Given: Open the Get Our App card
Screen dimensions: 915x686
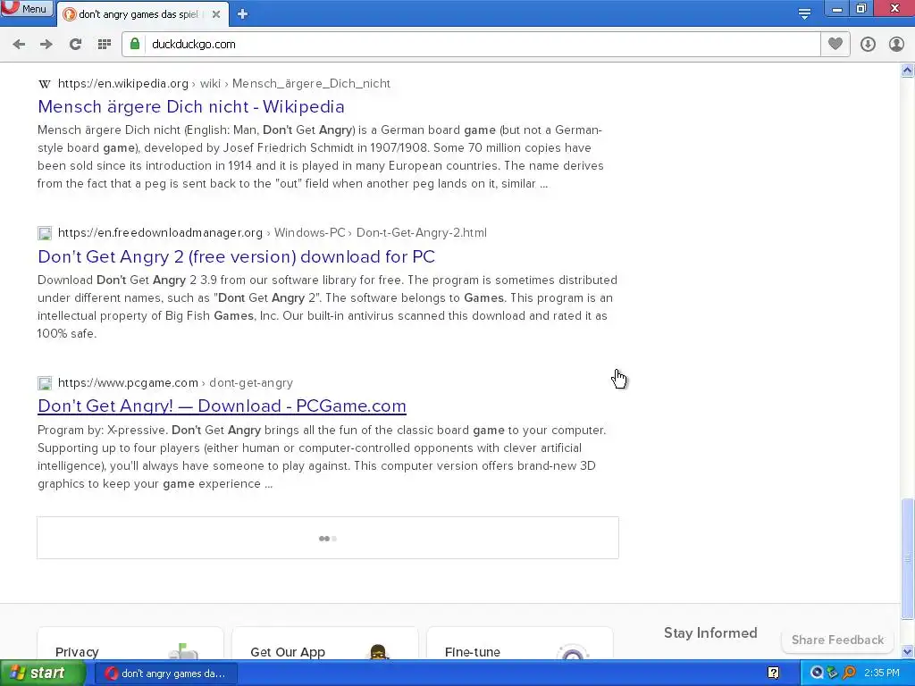Looking at the screenshot, I should pos(325,643).
